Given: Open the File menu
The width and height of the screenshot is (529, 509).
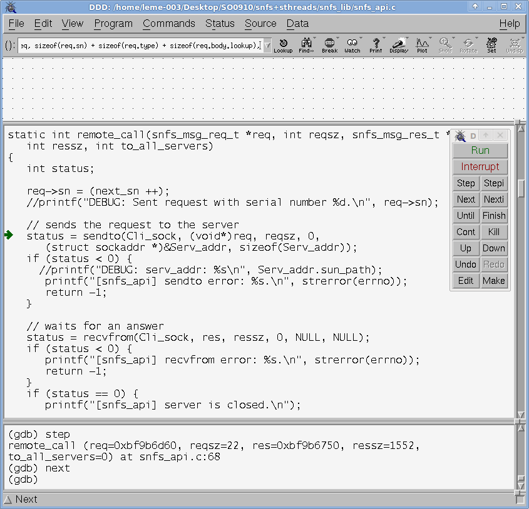Looking at the screenshot, I should pos(16,23).
